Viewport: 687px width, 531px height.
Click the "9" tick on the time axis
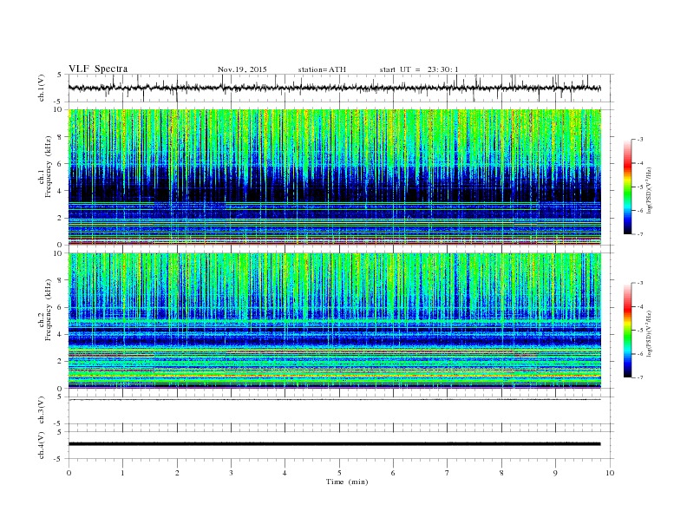coord(555,473)
